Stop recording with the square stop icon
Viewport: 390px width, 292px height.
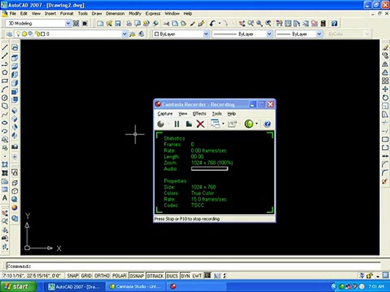[189, 124]
